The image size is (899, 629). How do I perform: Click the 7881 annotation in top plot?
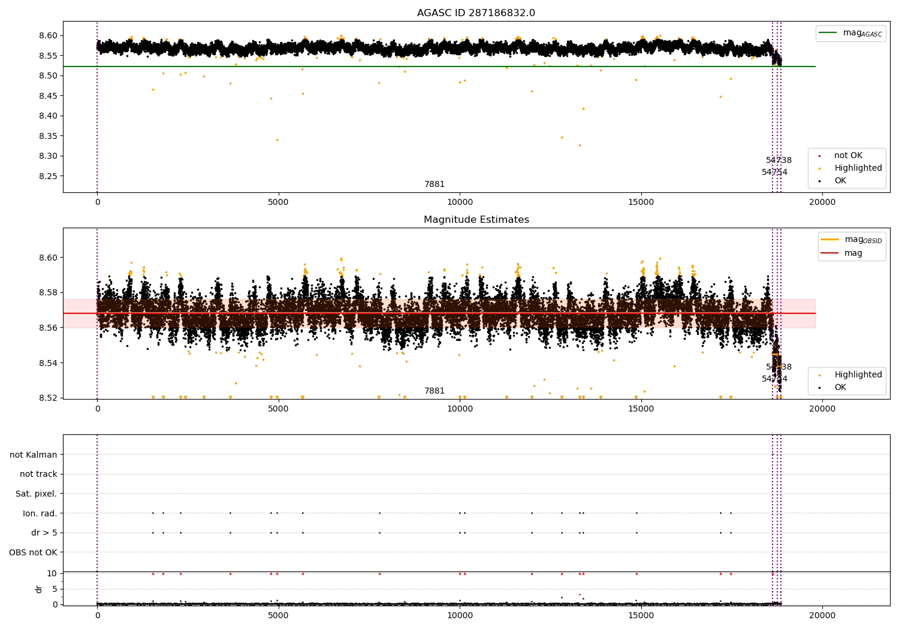pos(435,185)
